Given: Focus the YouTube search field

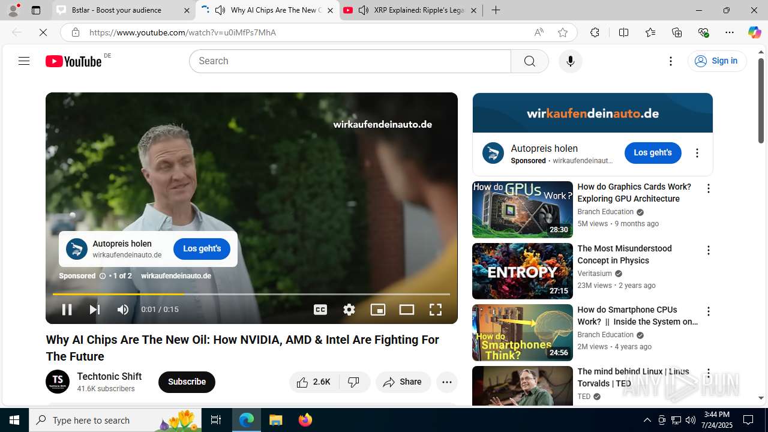Looking at the screenshot, I should [x=350, y=61].
